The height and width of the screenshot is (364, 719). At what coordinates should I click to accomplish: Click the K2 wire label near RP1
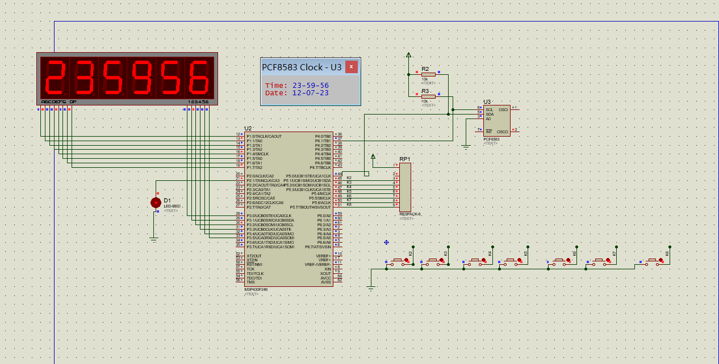[x=349, y=178]
